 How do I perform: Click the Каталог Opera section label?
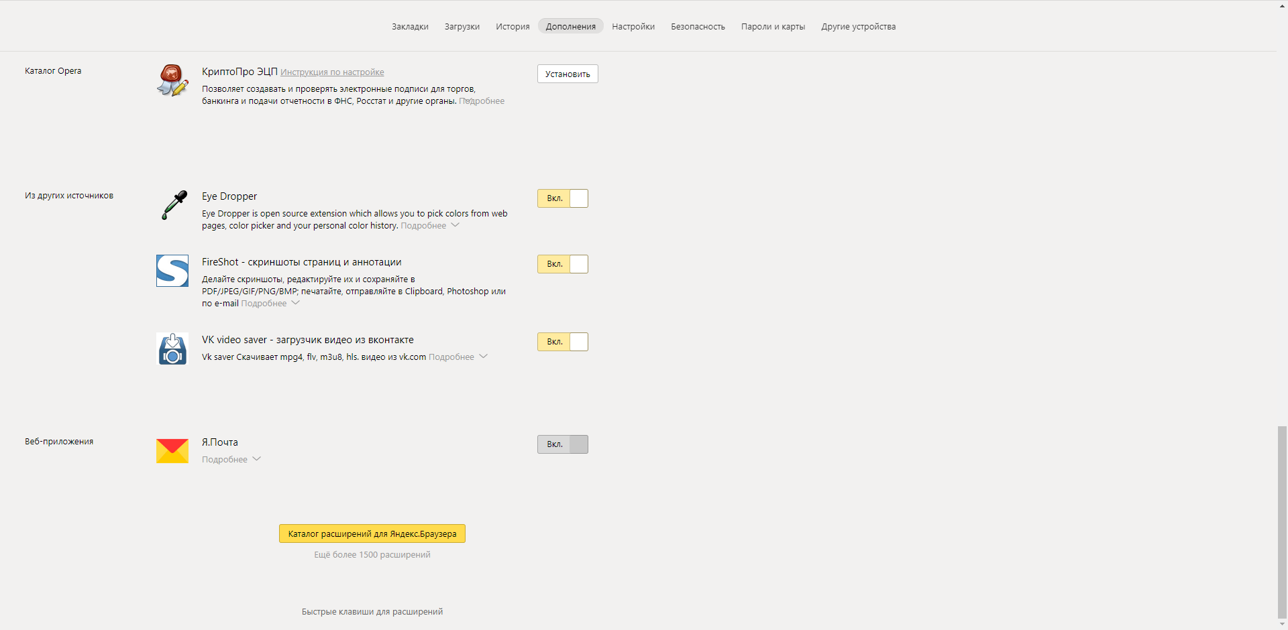point(53,71)
